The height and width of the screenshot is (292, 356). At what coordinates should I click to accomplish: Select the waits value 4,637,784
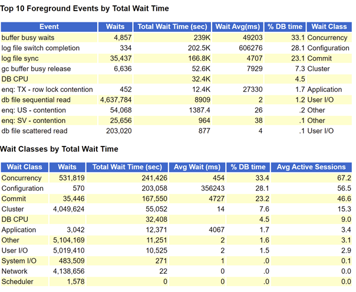(x=116, y=100)
